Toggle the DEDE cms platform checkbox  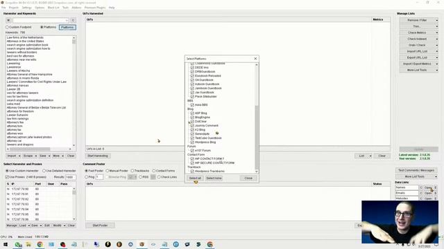(193, 68)
